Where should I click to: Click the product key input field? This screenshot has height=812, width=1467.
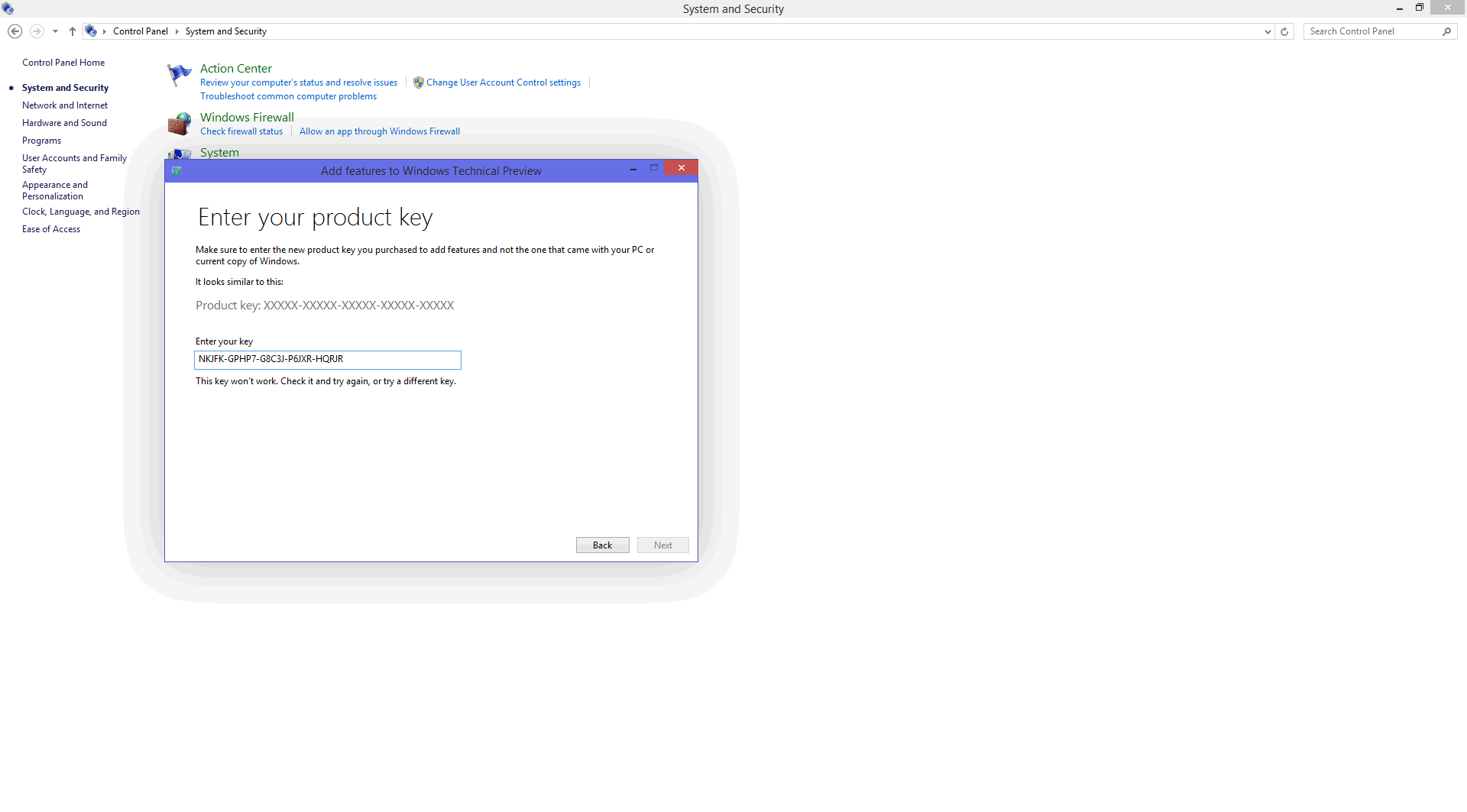click(x=328, y=360)
